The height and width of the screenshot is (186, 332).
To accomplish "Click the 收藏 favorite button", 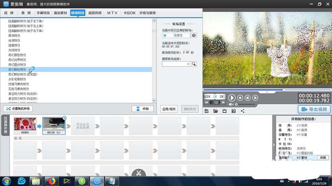I will point(142,109).
